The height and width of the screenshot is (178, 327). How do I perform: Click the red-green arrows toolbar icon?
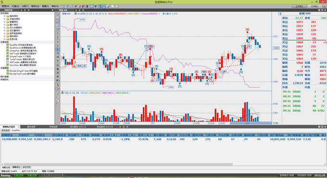[76, 6]
